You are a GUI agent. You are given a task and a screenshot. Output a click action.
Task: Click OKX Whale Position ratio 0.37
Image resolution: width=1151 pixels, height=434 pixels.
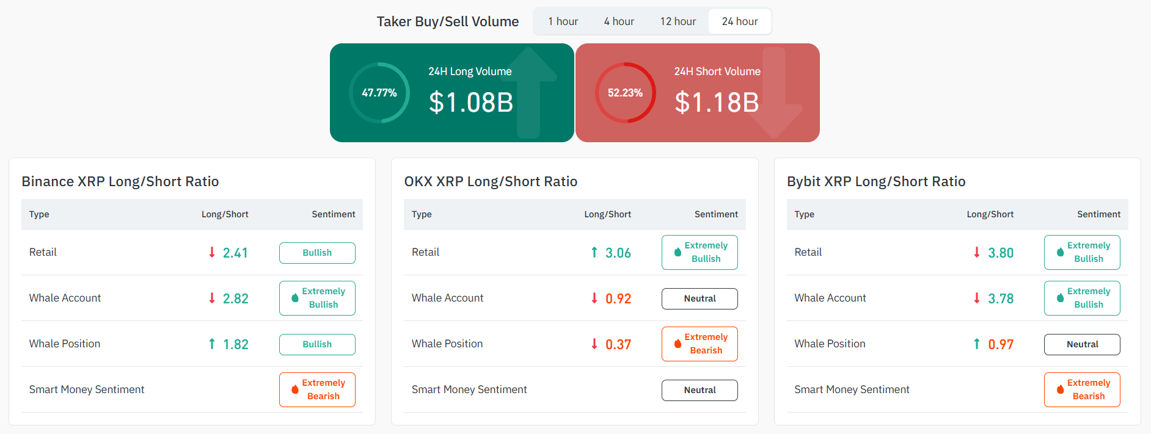pos(618,344)
